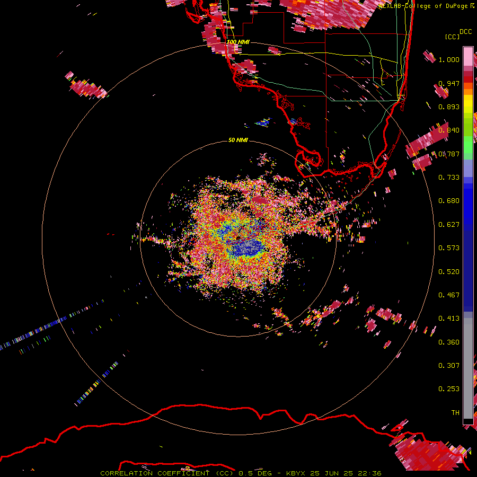Click the 0.253 scale value
The image size is (477, 477).
click(x=449, y=389)
